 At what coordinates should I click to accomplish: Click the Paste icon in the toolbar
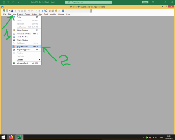(22, 11)
